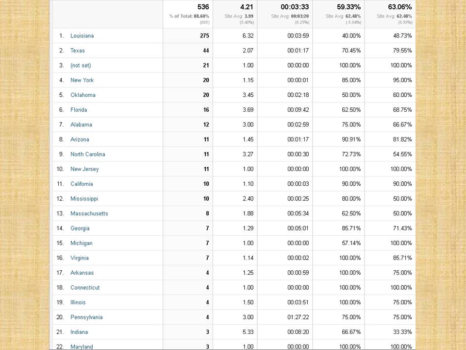
Task: Click the Texas link in the table
Action: [x=78, y=51]
